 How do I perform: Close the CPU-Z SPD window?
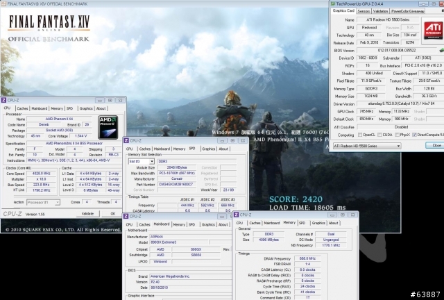tap(243, 141)
